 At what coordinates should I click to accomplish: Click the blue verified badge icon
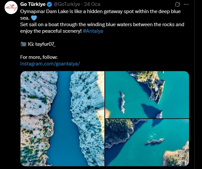(x=49, y=5)
